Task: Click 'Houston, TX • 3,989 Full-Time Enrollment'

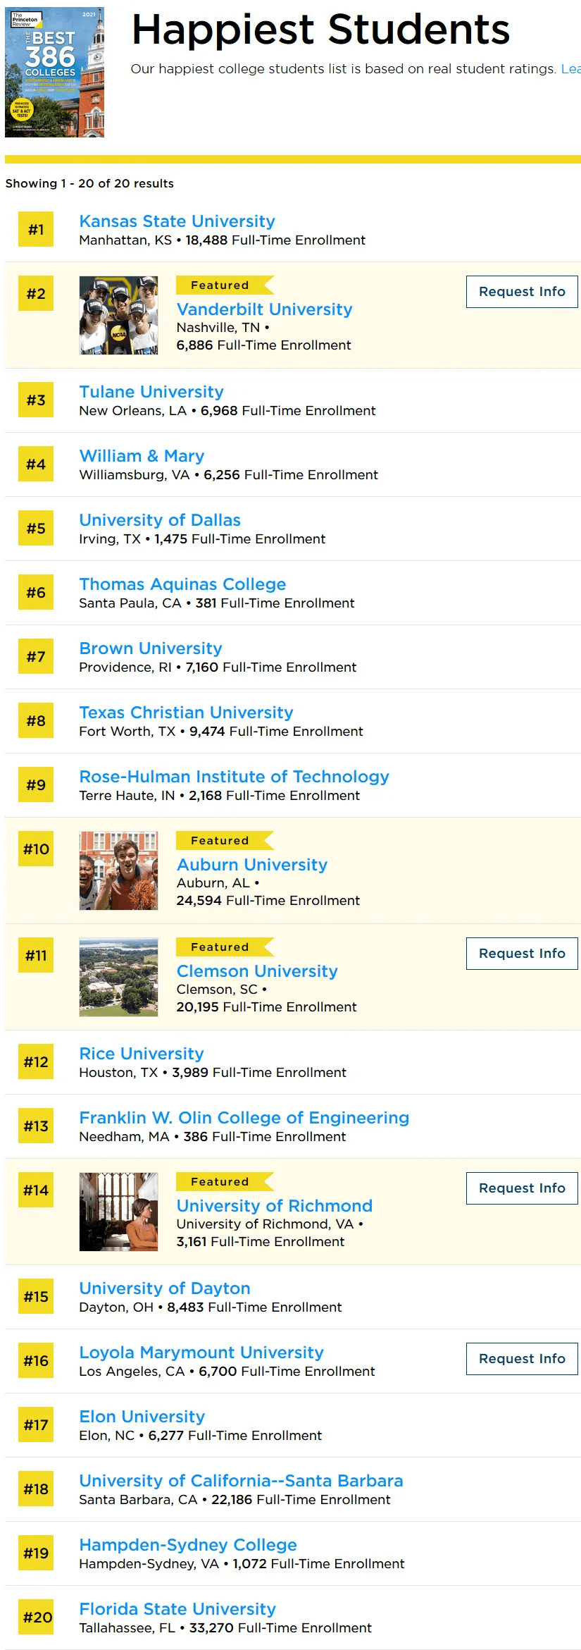Action: pyautogui.click(x=213, y=1073)
